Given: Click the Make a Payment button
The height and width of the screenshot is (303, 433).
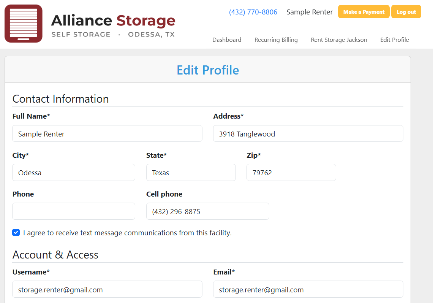Looking at the screenshot, I should pos(364,12).
